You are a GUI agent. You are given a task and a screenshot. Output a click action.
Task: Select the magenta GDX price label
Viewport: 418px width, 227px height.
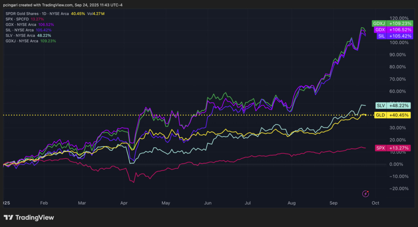[x=388, y=30]
